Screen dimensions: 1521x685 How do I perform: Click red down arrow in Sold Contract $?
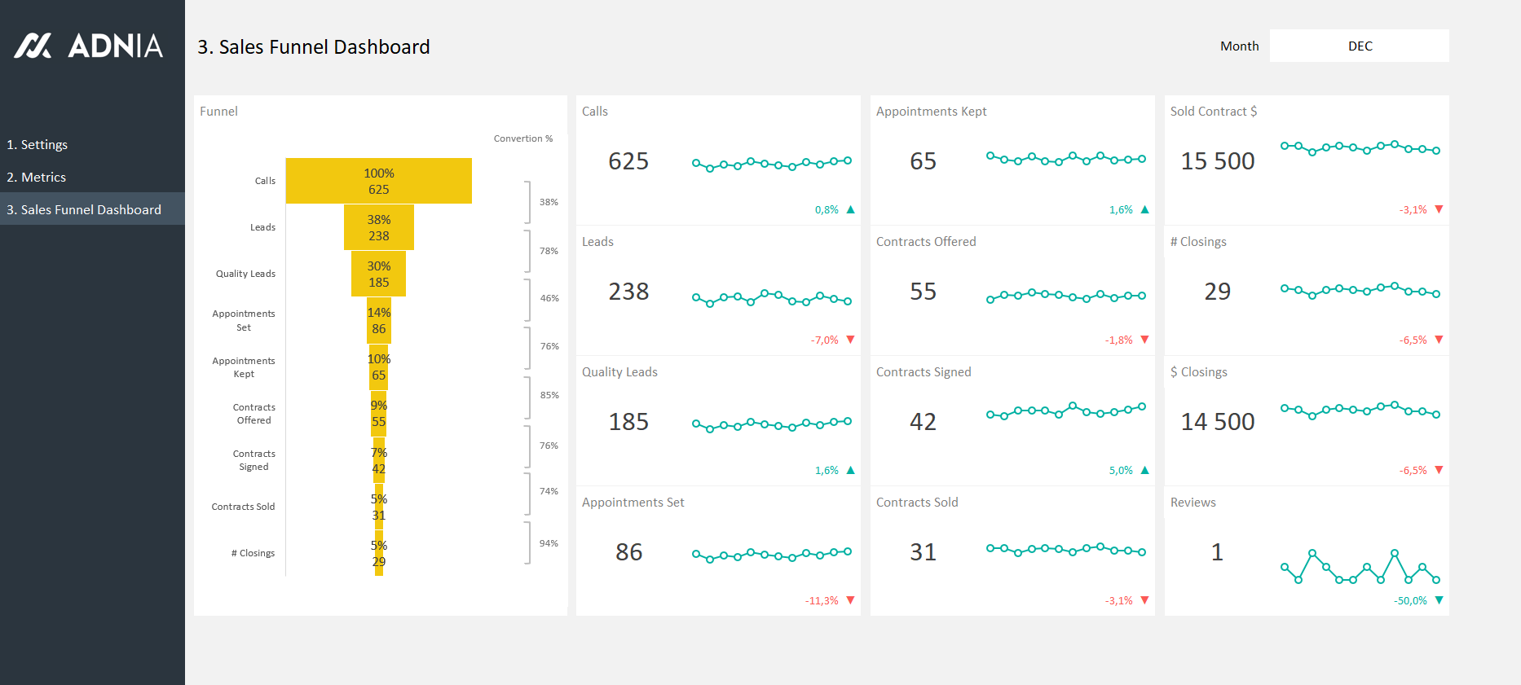pyautogui.click(x=1439, y=209)
